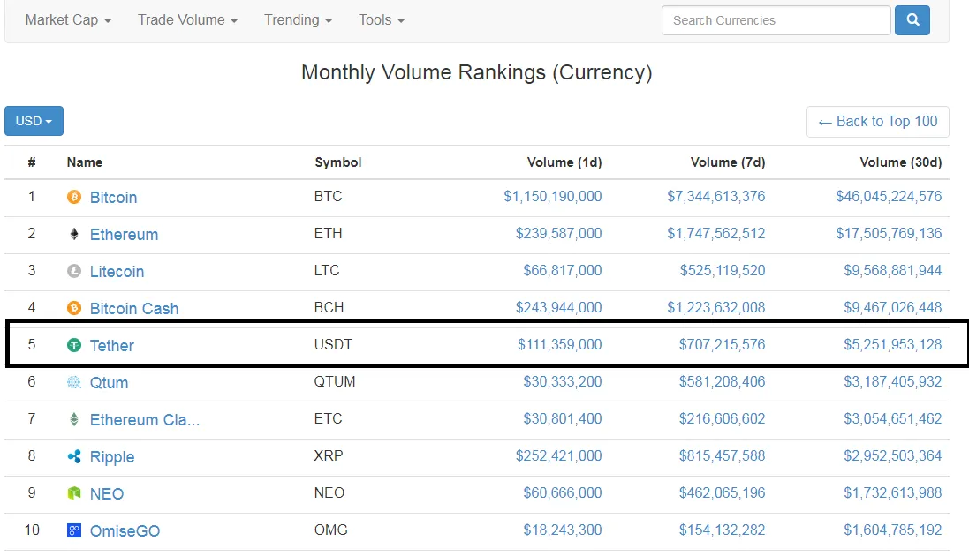Click OmiseGO 30d volume $1,604,785,192
The width and height of the screenshot is (969, 556).
(893, 530)
